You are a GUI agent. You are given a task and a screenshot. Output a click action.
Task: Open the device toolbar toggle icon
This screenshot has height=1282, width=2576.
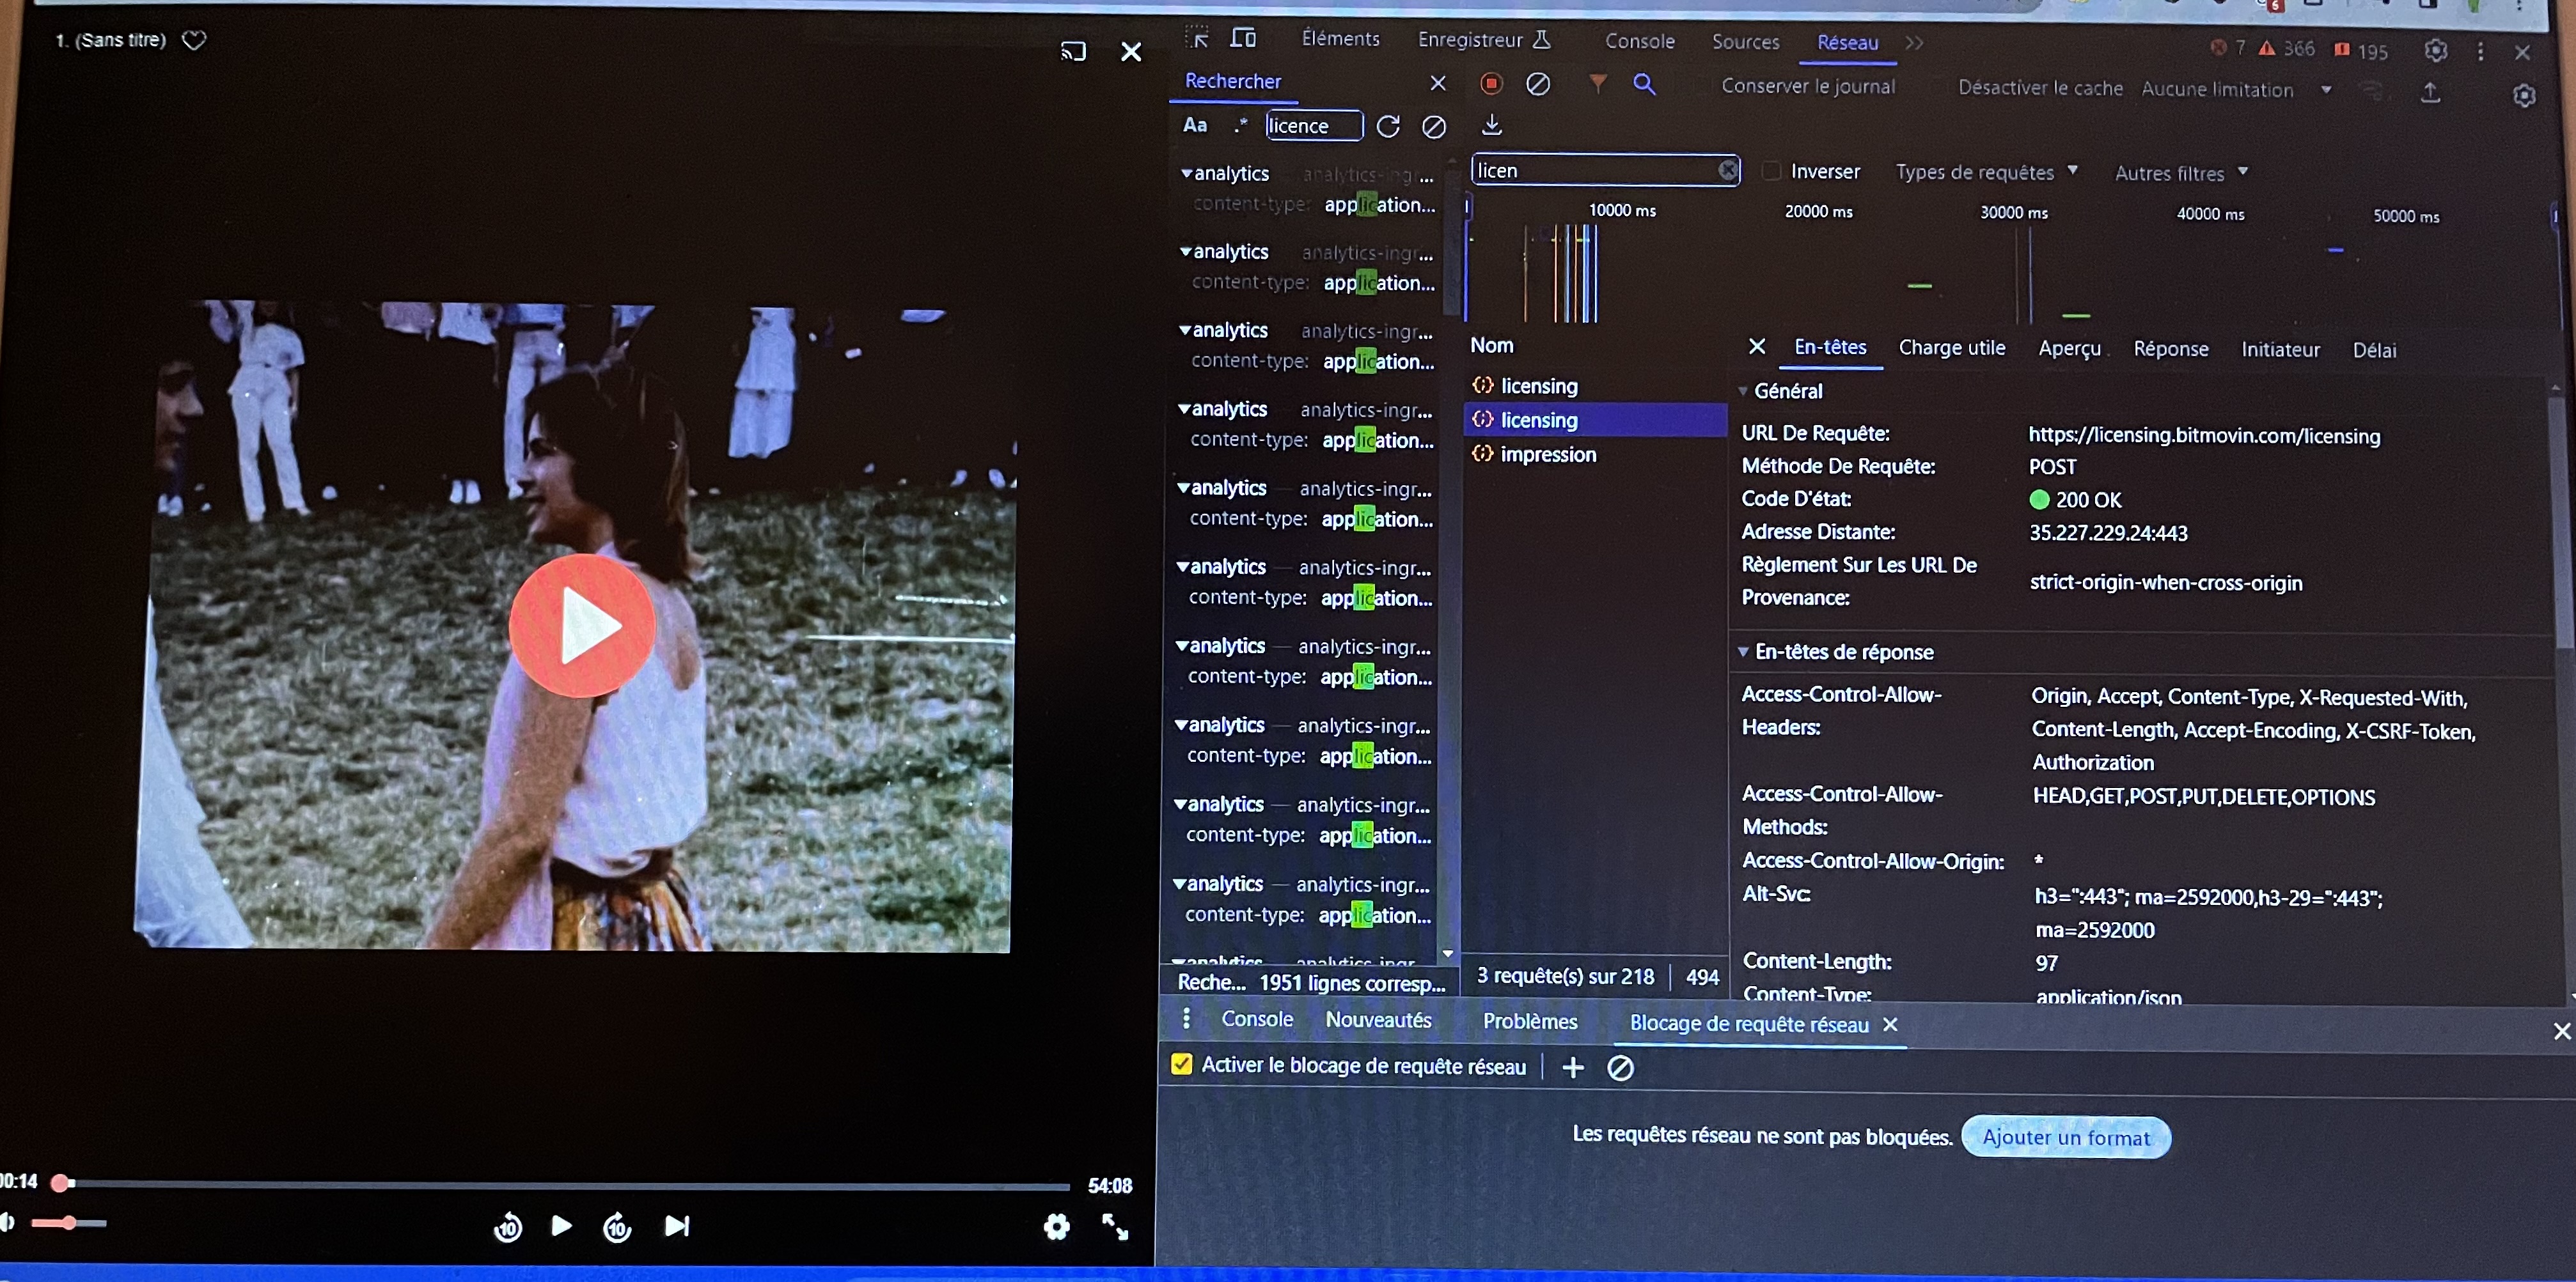(1243, 38)
